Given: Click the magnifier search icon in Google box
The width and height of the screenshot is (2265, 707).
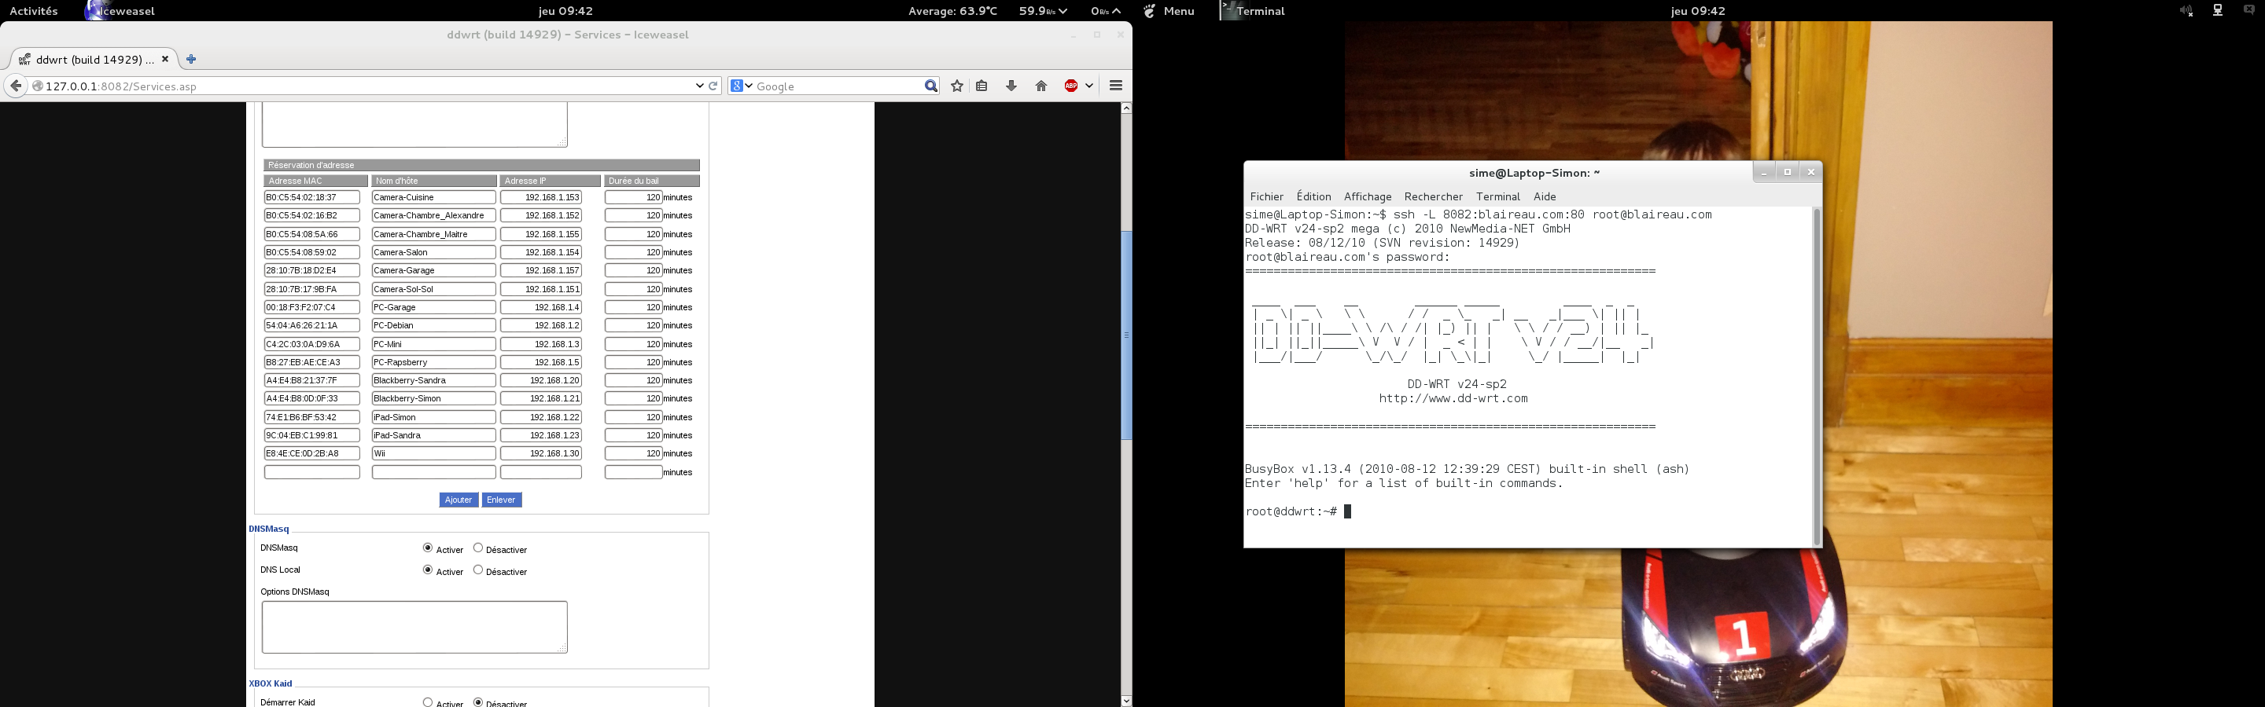Looking at the screenshot, I should tap(930, 86).
